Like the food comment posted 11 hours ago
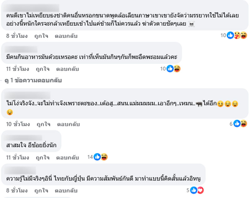The width and height of the screenshot is (250, 198). point(43,69)
